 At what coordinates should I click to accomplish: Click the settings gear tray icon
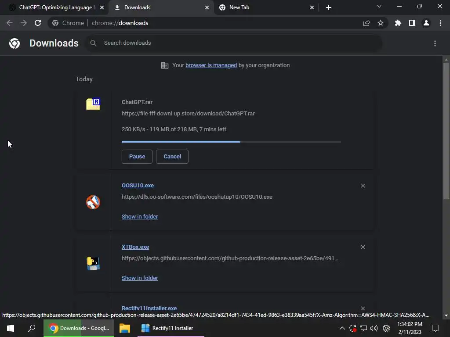click(386, 328)
